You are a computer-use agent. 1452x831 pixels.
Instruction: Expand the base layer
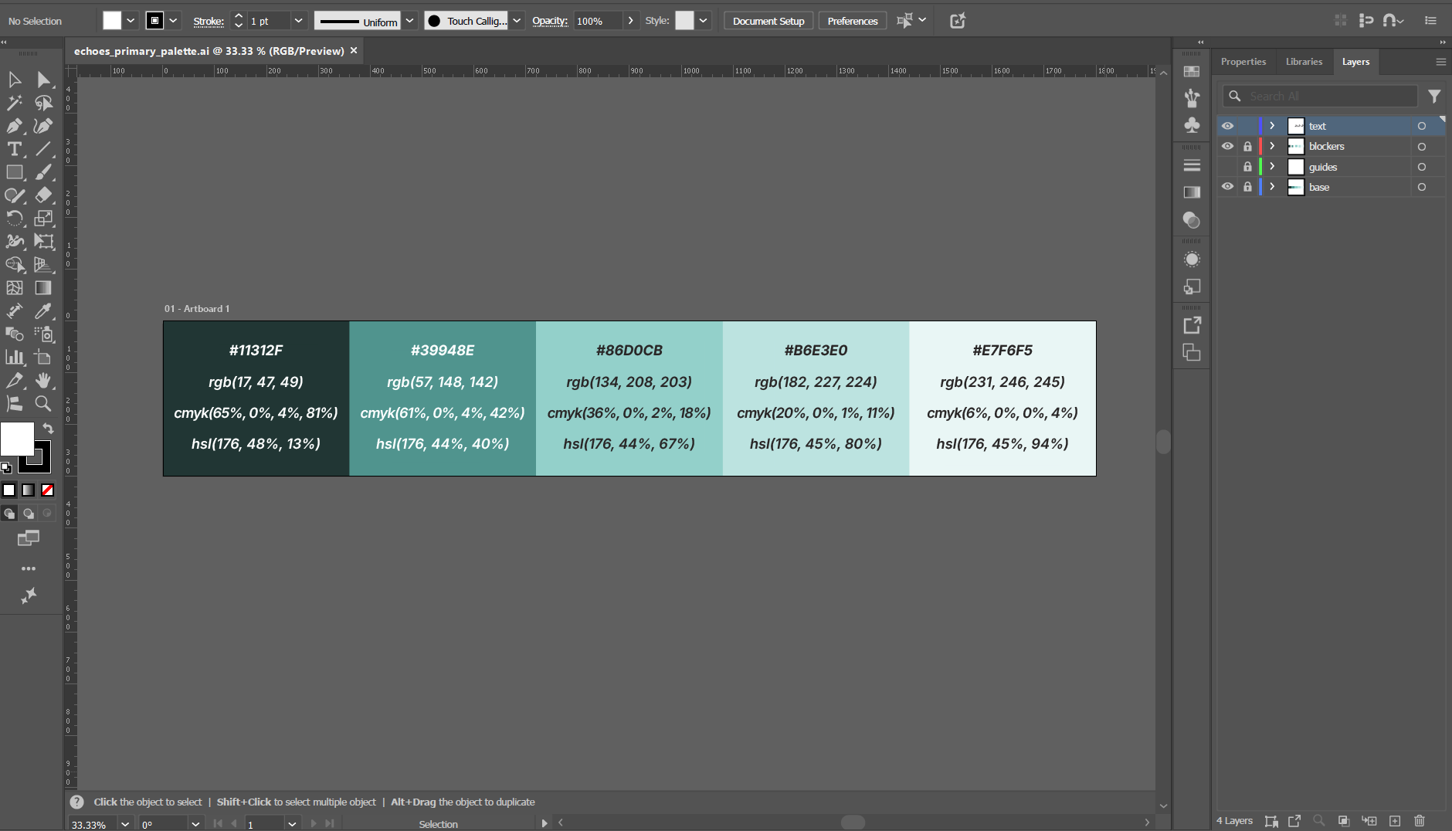click(x=1271, y=186)
